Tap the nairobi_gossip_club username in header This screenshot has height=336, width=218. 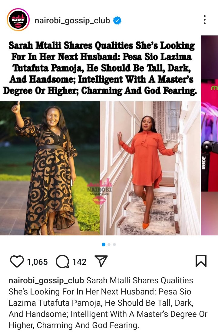pyautogui.click(x=72, y=21)
